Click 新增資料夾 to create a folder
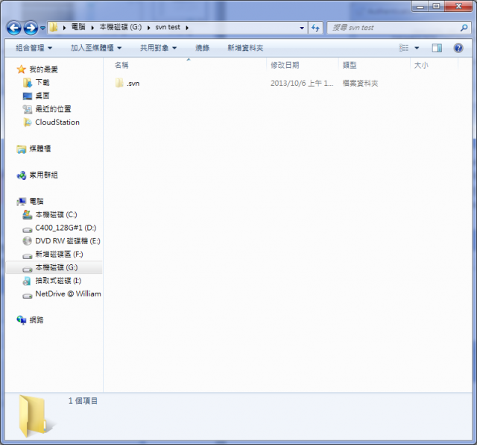 point(245,48)
